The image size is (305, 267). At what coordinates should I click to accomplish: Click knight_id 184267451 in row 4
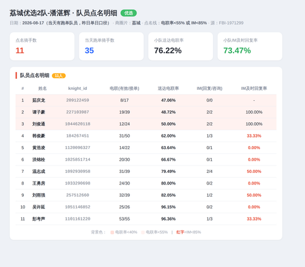tap(77, 136)
